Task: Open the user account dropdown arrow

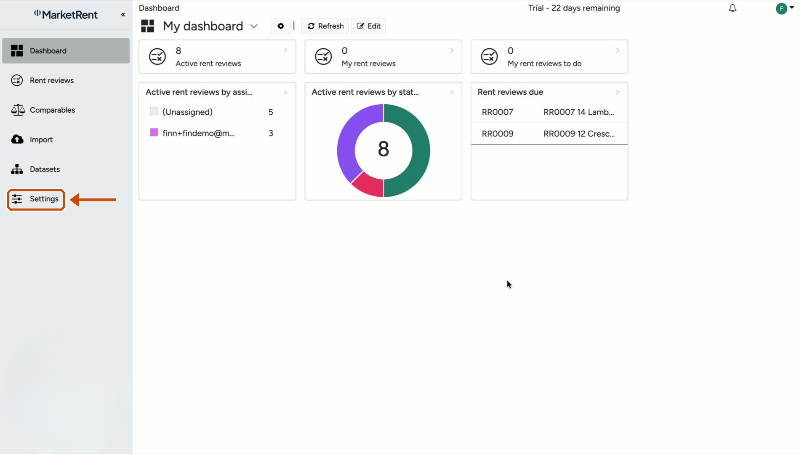Action: pos(792,8)
